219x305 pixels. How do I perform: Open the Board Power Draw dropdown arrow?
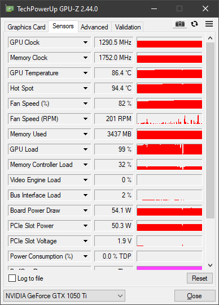(x=85, y=211)
